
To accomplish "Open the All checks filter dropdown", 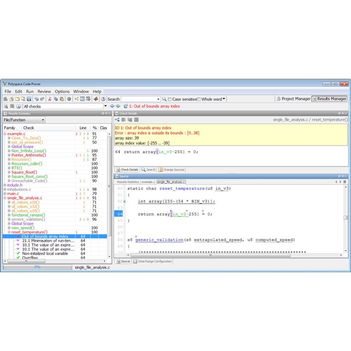I will 106,106.
